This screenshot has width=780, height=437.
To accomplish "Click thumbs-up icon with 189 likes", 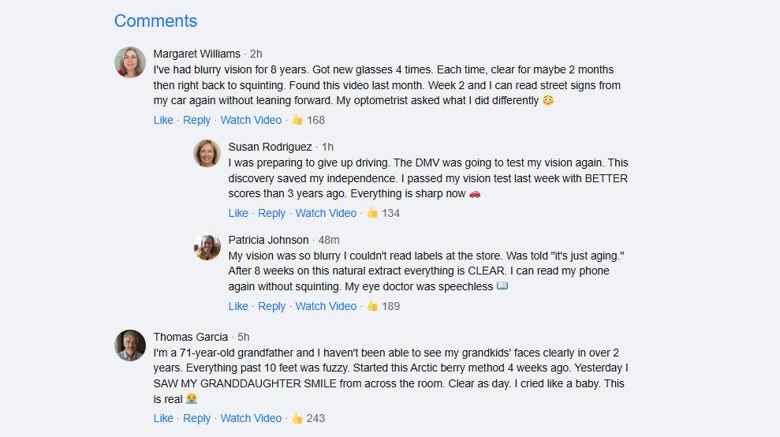I will 372,306.
